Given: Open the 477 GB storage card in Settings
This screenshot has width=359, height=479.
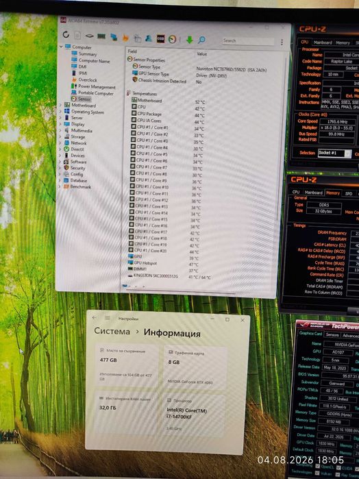Looking at the screenshot, I should click(x=127, y=366).
